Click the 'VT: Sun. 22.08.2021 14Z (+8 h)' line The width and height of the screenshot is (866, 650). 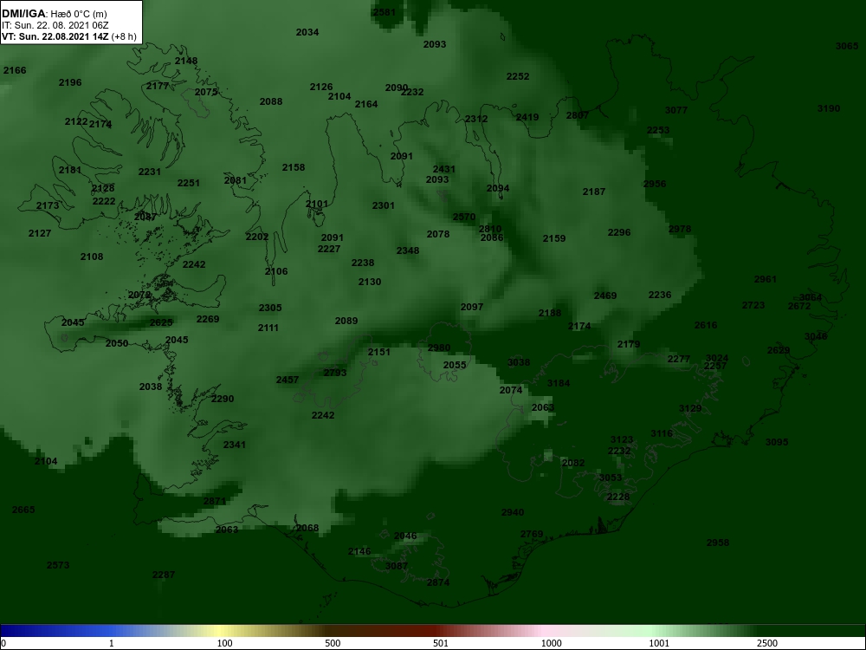coord(69,37)
